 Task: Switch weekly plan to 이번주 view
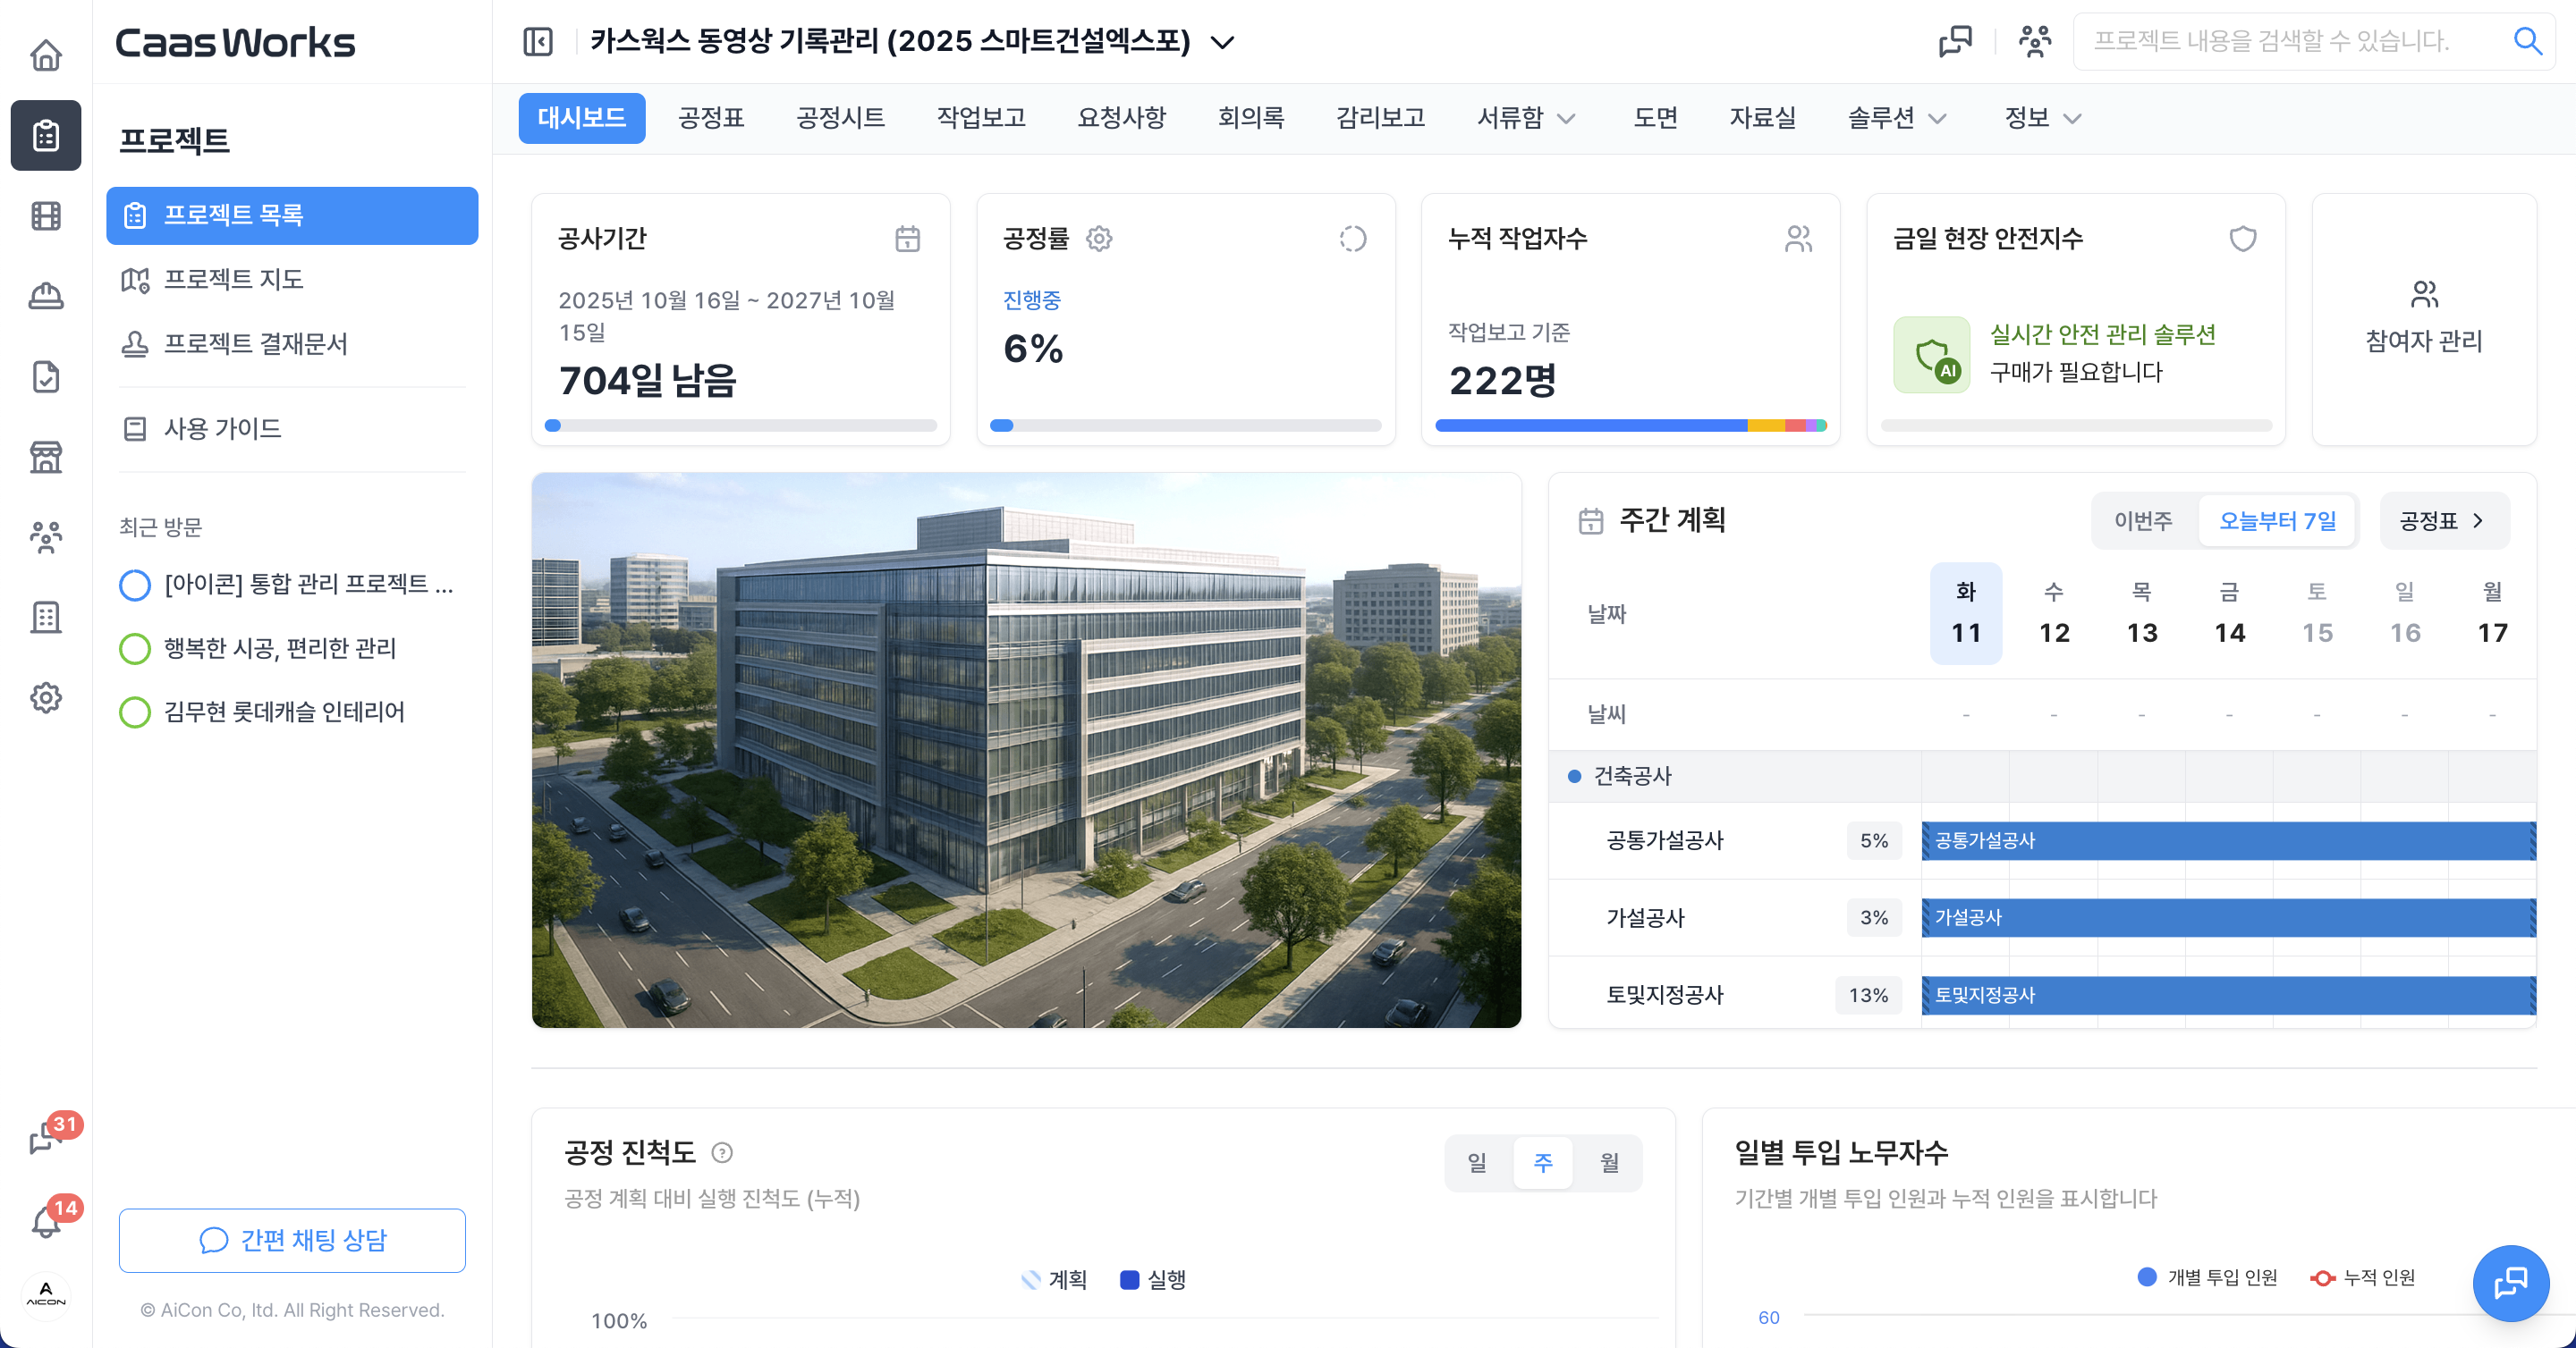coord(2143,520)
